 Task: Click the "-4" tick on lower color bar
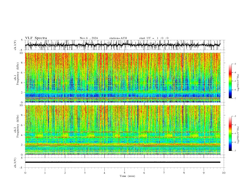[234, 125]
